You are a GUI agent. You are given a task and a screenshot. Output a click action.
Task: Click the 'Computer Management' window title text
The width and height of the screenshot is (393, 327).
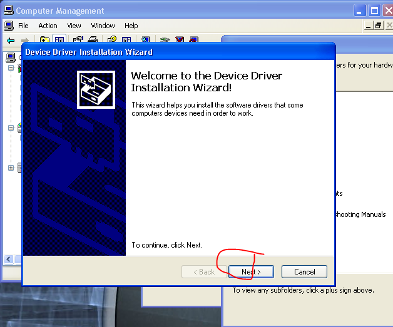(x=60, y=11)
